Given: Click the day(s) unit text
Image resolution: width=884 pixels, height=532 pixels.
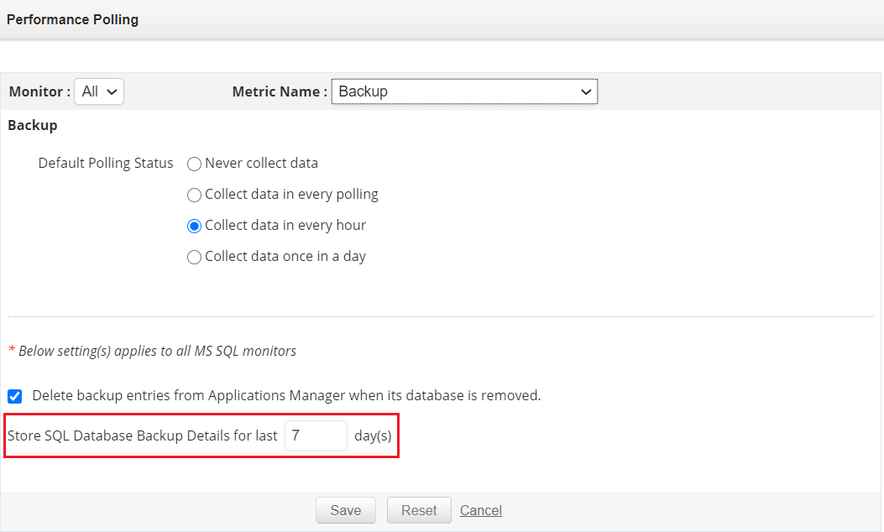Looking at the screenshot, I should tap(373, 436).
